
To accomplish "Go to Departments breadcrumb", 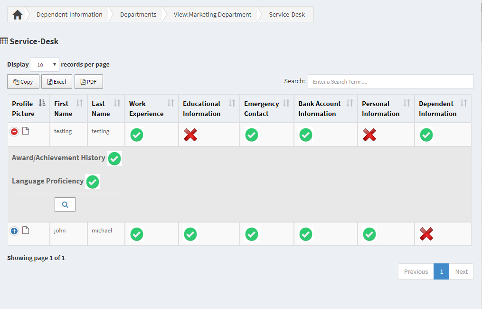I will click(138, 15).
